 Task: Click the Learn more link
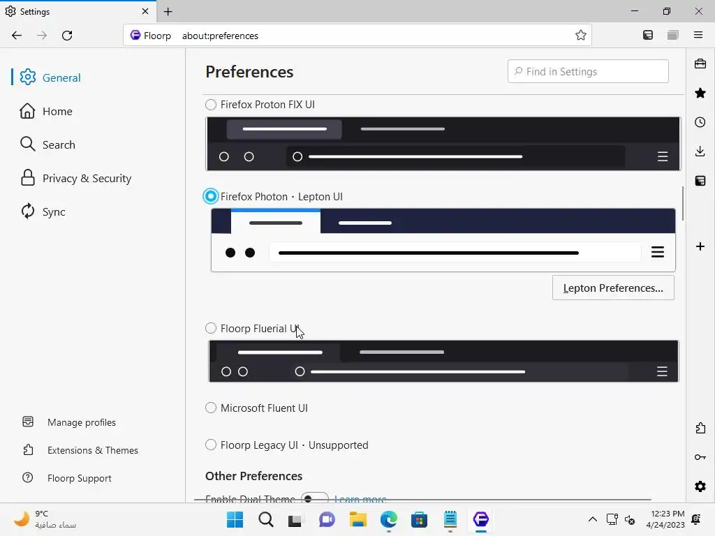360,499
